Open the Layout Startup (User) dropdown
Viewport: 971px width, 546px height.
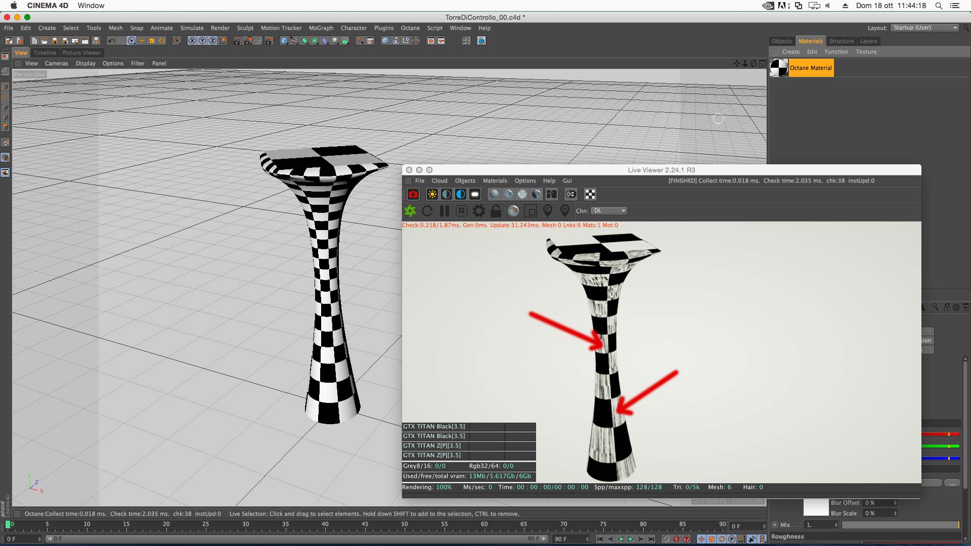(924, 28)
